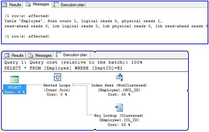Click the Execution plan icon in the upper pane
Screen dimensions: 209x132
pos(55,4)
